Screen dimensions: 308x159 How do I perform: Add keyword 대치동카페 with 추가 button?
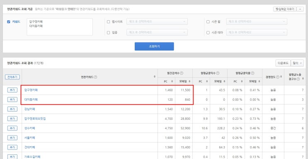(12, 100)
